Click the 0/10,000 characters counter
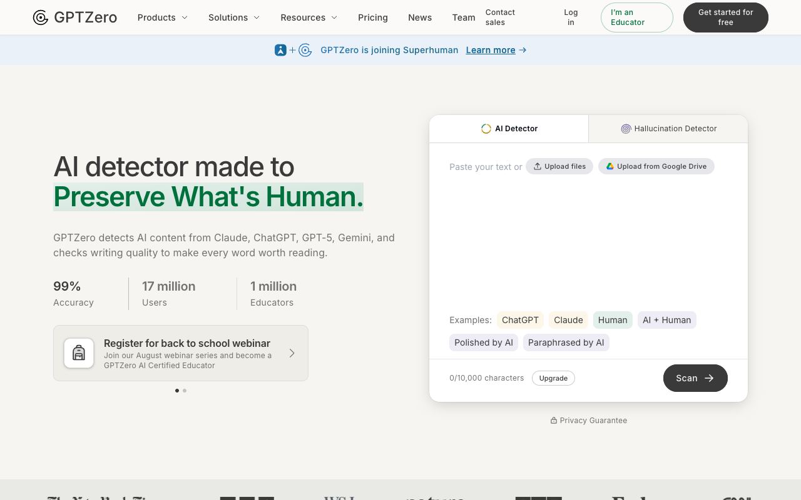The height and width of the screenshot is (500, 801). coord(487,378)
